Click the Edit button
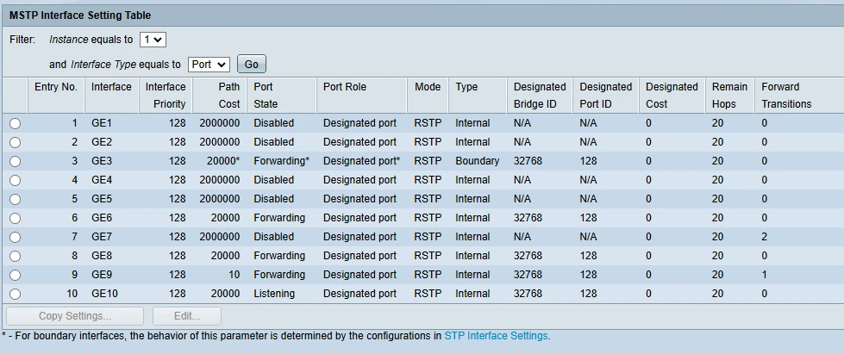Image resolution: width=844 pixels, height=354 pixels. tap(187, 316)
